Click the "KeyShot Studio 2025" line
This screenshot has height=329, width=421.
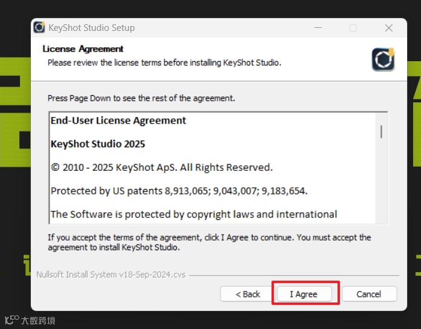point(98,144)
